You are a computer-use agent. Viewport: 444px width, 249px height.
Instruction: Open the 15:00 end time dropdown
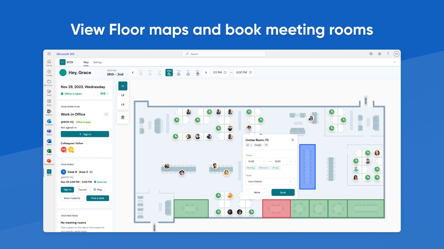[283, 161]
